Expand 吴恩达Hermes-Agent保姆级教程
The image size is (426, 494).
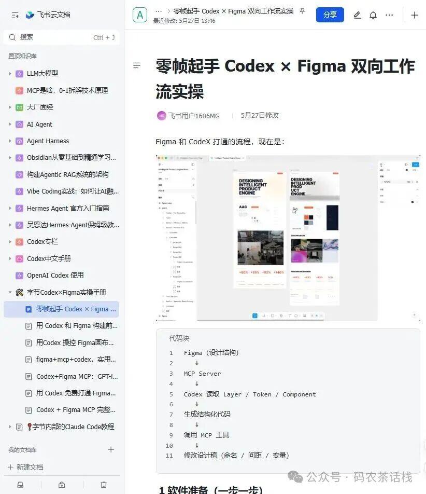tap(10, 225)
